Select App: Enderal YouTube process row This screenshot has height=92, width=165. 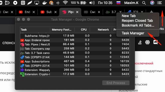click(75, 40)
